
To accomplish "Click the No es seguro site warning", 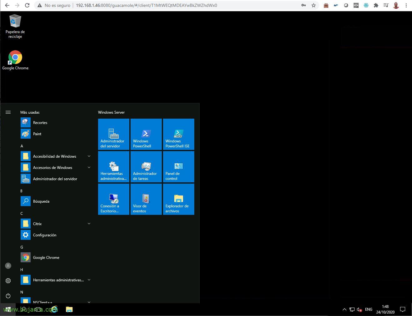I will (54, 5).
